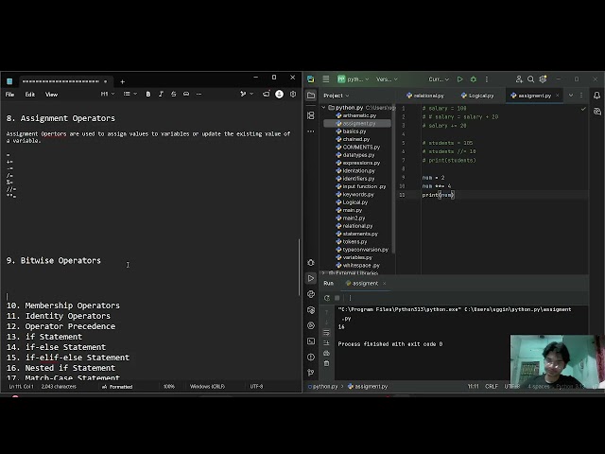The height and width of the screenshot is (454, 605).
Task: Show hidden editor tabs chevron
Action: pos(571,96)
